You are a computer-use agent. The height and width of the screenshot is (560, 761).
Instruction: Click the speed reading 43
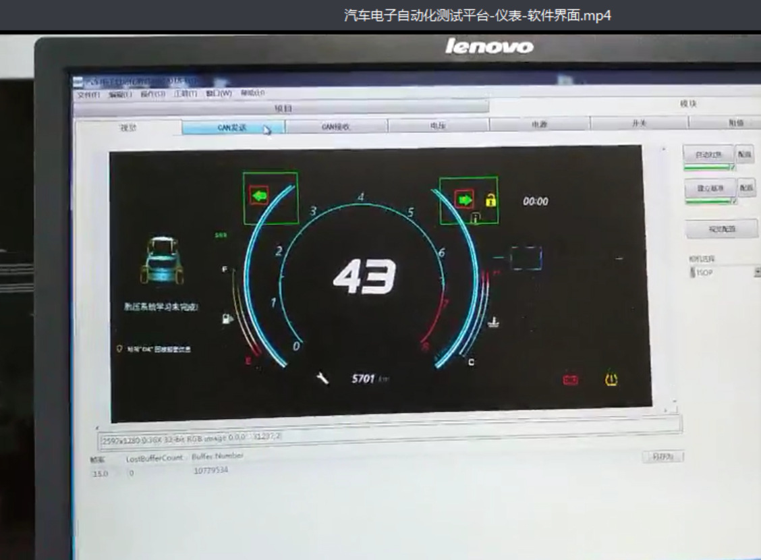[x=364, y=276]
